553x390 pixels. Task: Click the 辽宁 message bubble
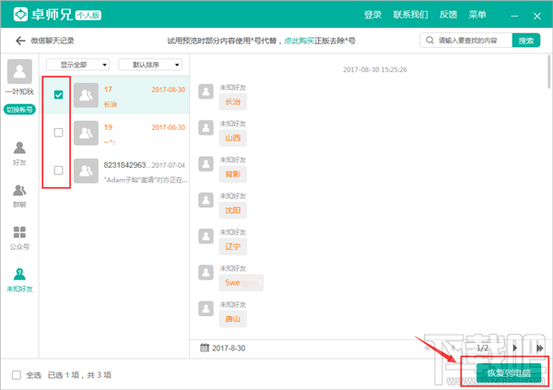[233, 247]
